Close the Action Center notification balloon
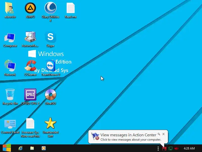This screenshot has width=202, height=152. click(163, 134)
